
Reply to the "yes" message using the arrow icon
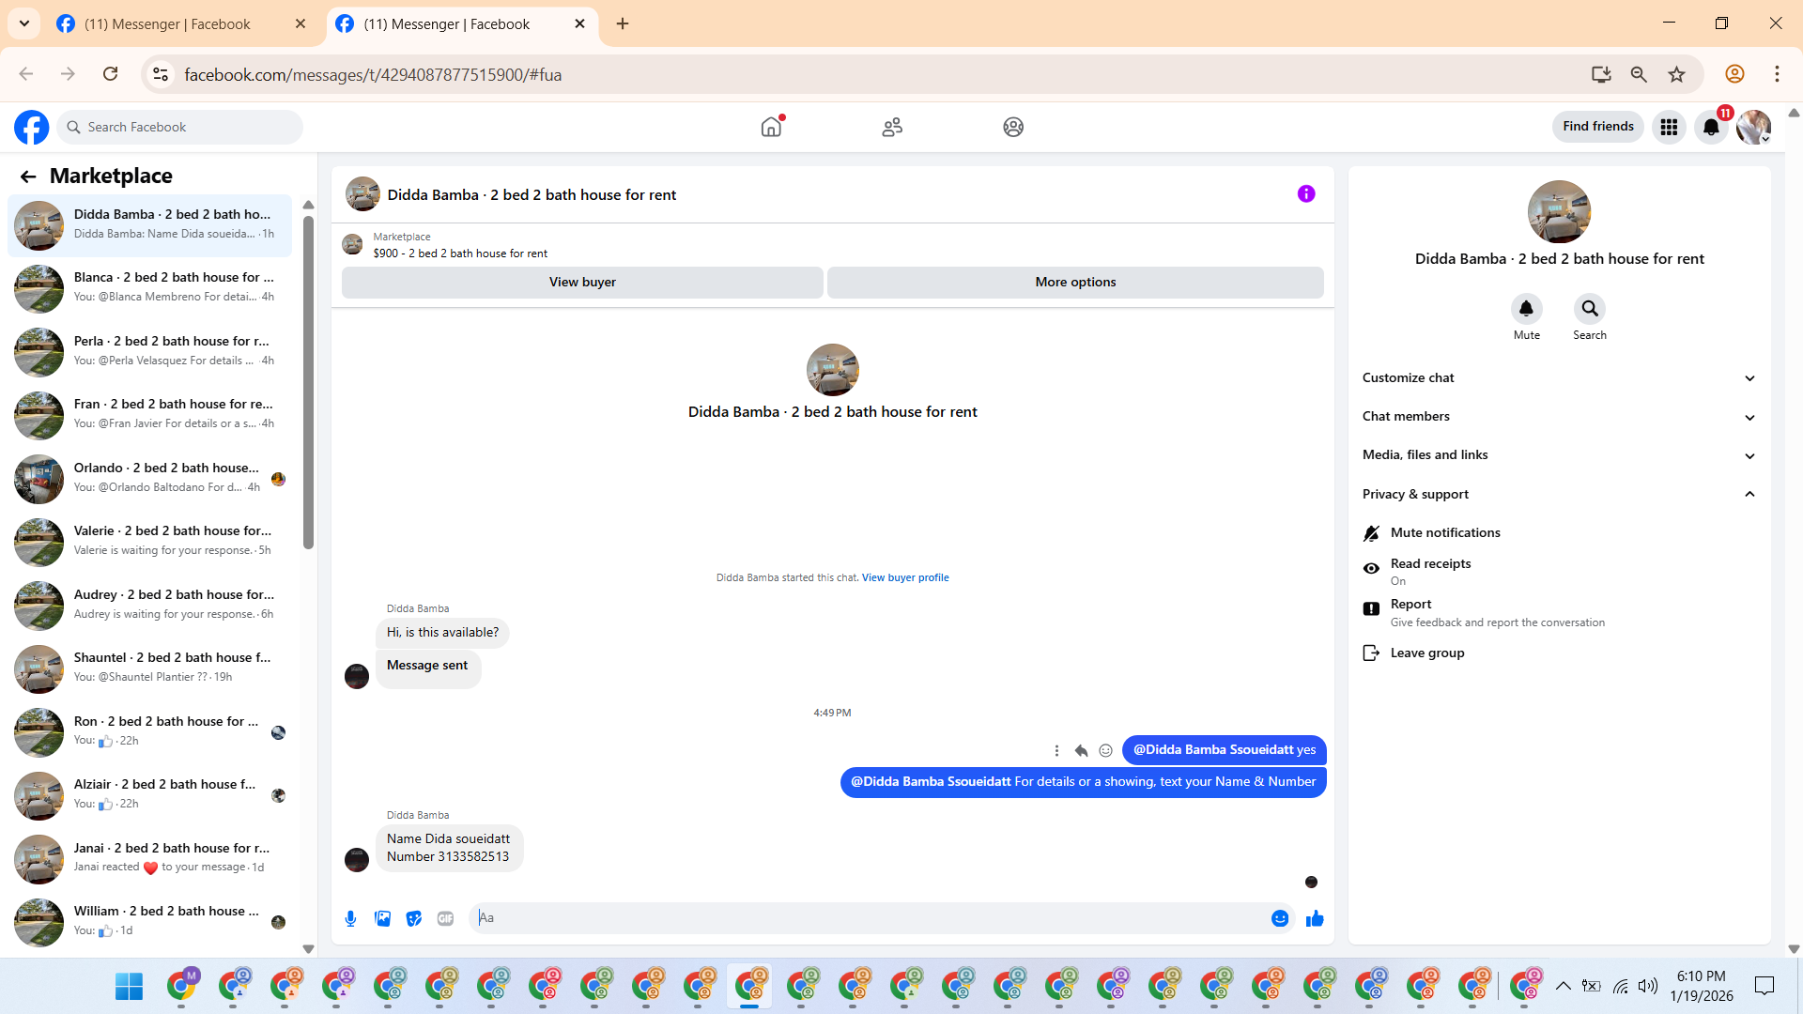coord(1081,750)
